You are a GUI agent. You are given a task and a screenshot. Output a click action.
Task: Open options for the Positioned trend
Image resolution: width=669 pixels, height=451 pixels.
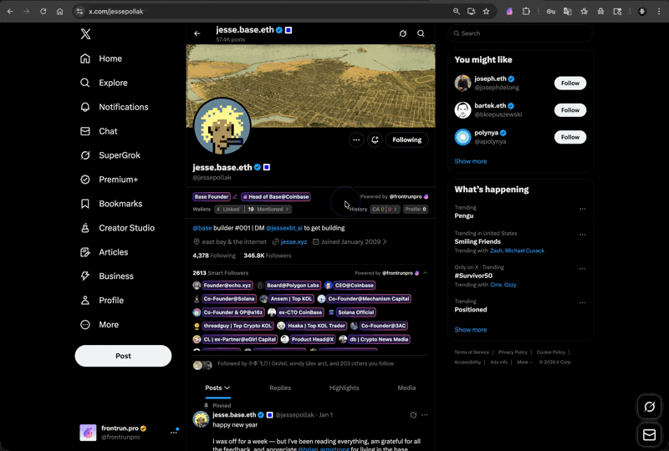point(582,302)
